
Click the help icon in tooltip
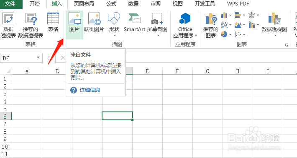(x=74, y=90)
